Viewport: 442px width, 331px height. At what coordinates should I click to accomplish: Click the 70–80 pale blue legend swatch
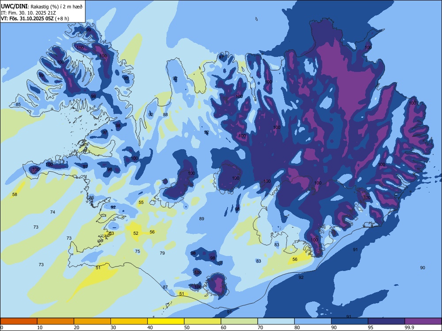[276, 321]
